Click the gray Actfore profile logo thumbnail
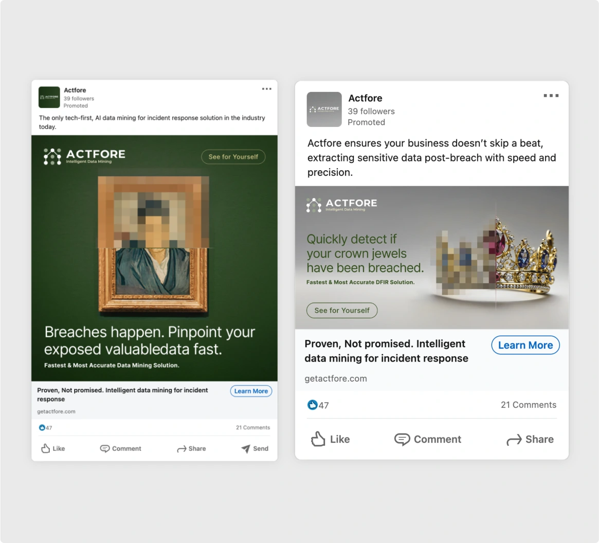 point(324,110)
